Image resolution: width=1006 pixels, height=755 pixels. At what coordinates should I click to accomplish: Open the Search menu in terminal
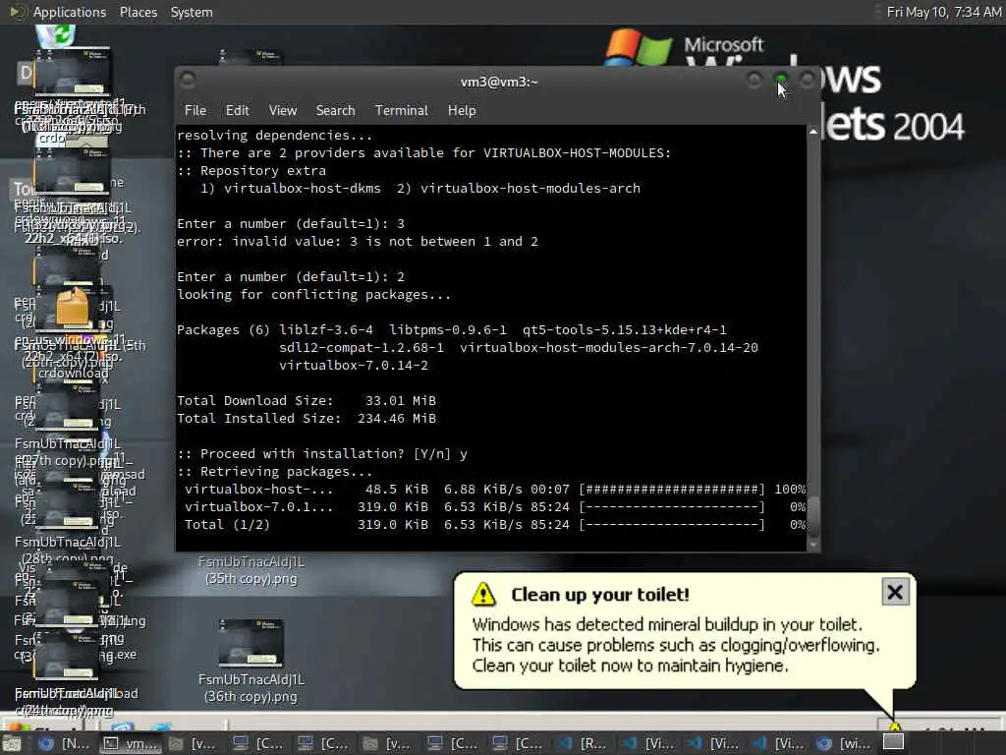pyautogui.click(x=335, y=110)
